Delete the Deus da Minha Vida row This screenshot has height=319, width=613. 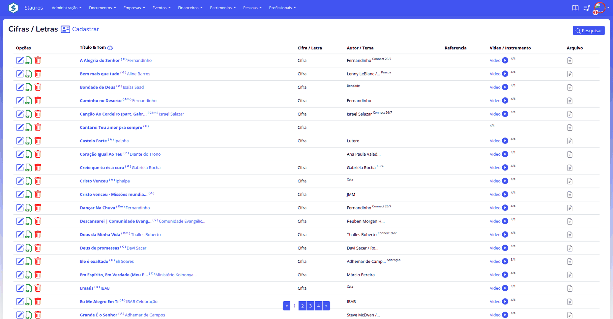pyautogui.click(x=38, y=234)
